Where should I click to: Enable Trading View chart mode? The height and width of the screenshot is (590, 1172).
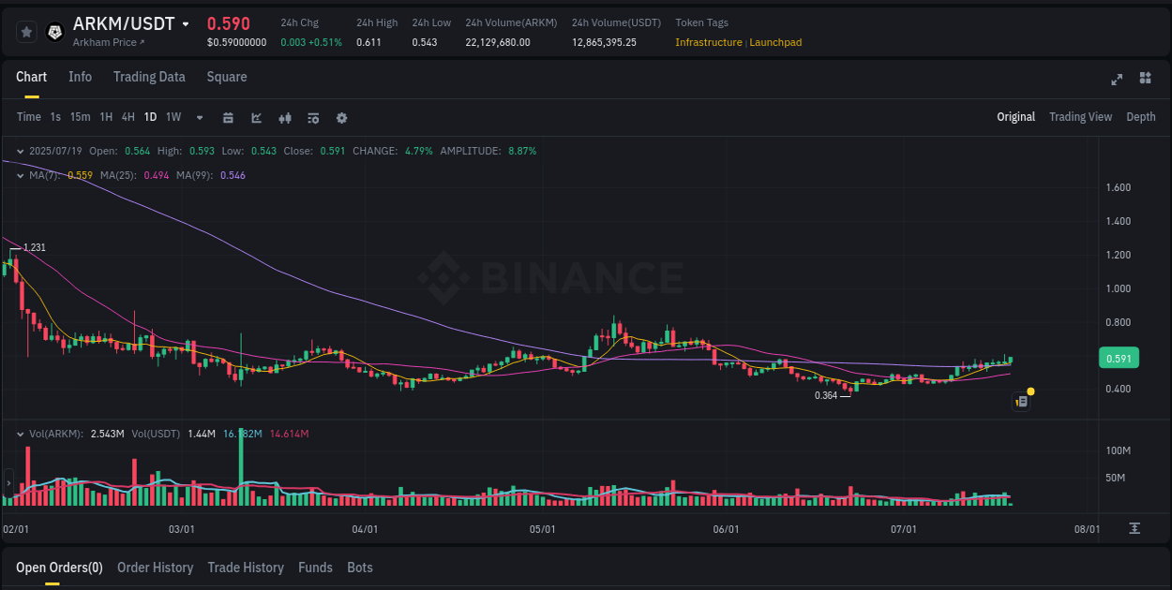tap(1080, 116)
